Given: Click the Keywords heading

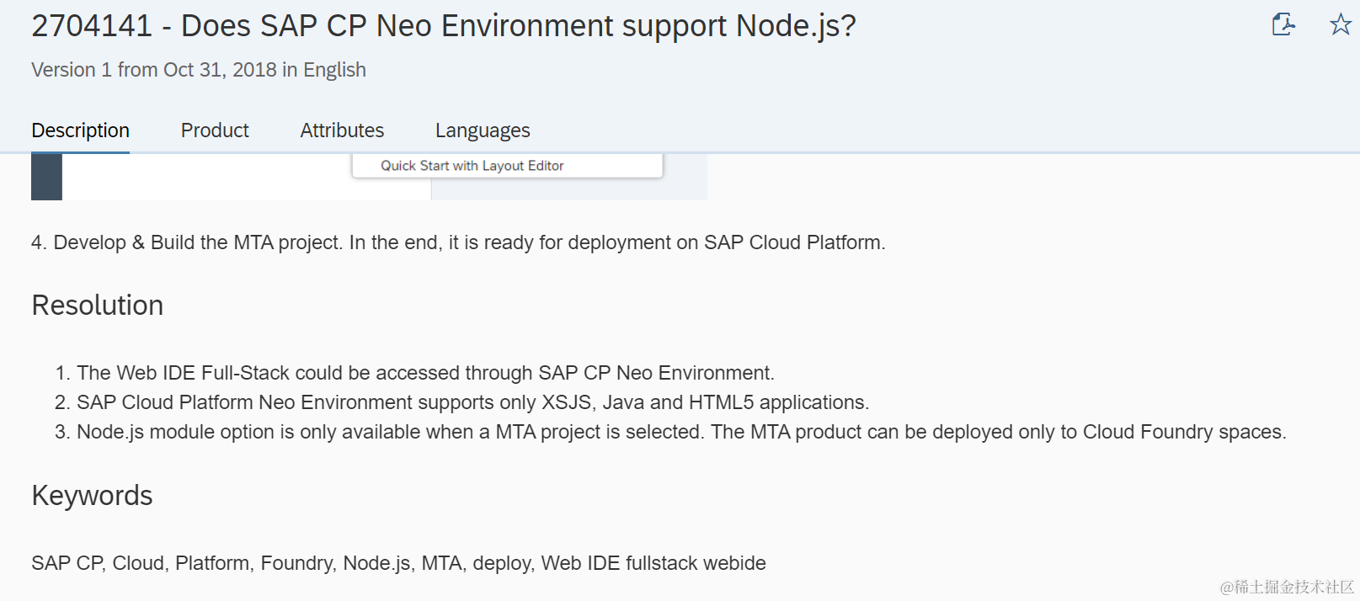Looking at the screenshot, I should (x=92, y=496).
